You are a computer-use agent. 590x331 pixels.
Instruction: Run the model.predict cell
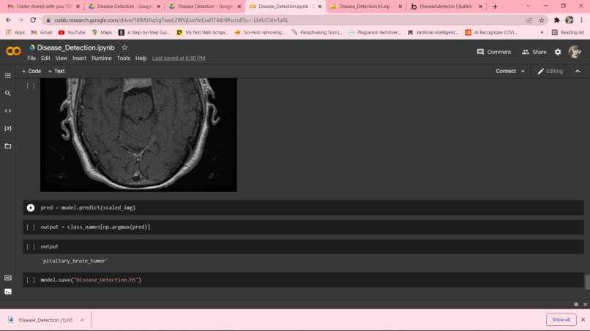(31, 208)
